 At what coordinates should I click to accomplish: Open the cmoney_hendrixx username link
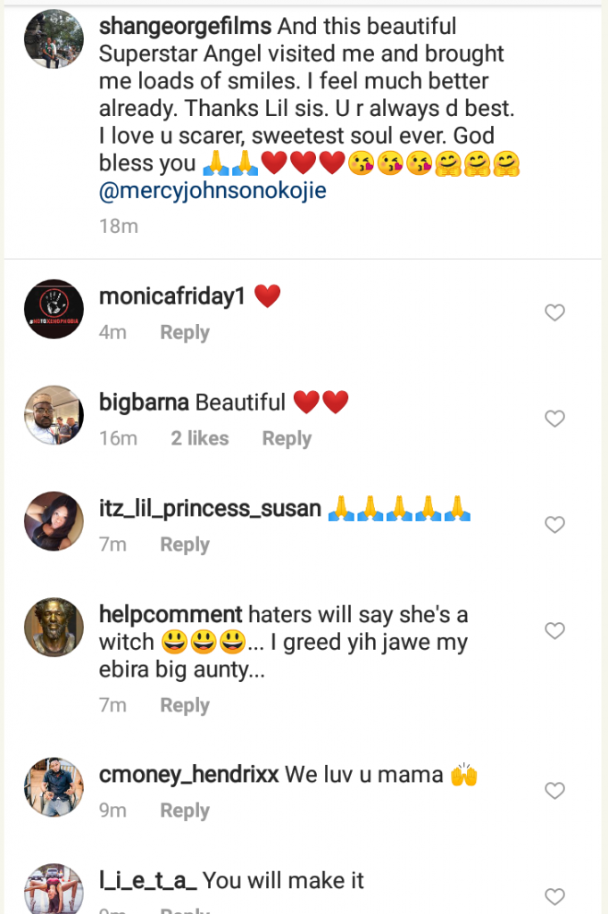(x=188, y=775)
